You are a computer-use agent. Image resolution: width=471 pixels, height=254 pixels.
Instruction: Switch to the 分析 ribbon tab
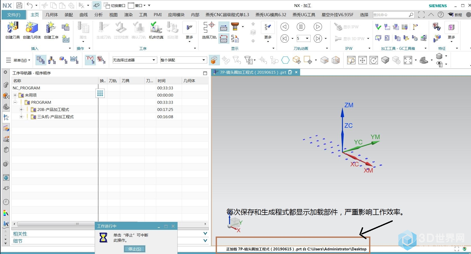99,15
